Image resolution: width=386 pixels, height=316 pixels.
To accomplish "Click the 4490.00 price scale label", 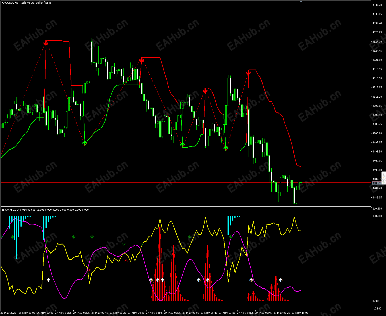I will tap(377, 170).
